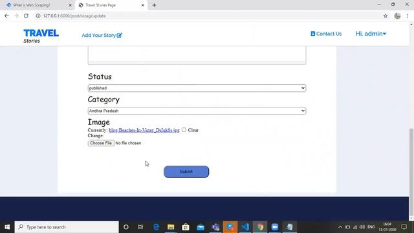414x233 pixels.
Task: Click the address bar URL
Action: [x=74, y=16]
